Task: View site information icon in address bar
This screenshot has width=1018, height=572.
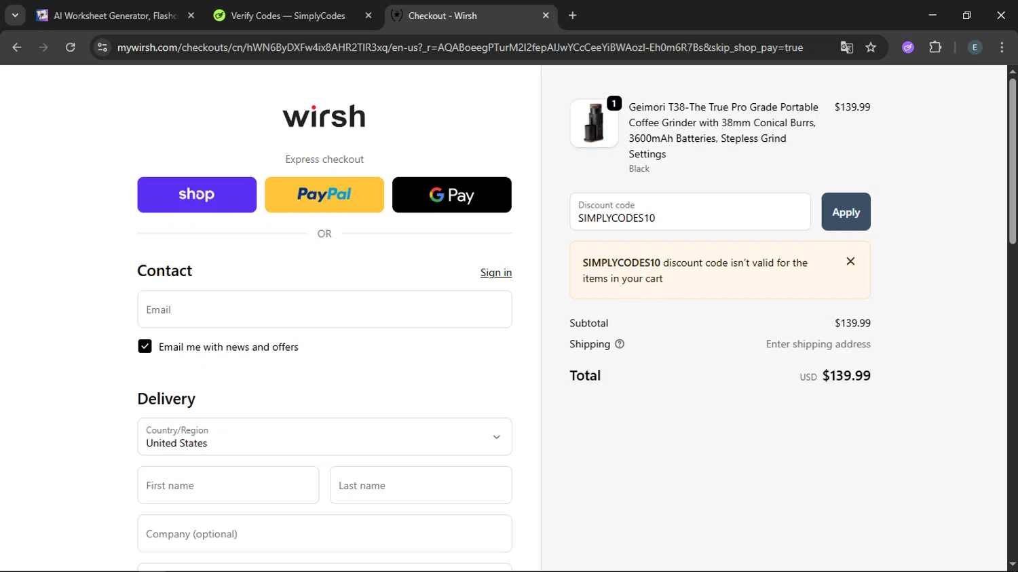Action: tap(102, 47)
